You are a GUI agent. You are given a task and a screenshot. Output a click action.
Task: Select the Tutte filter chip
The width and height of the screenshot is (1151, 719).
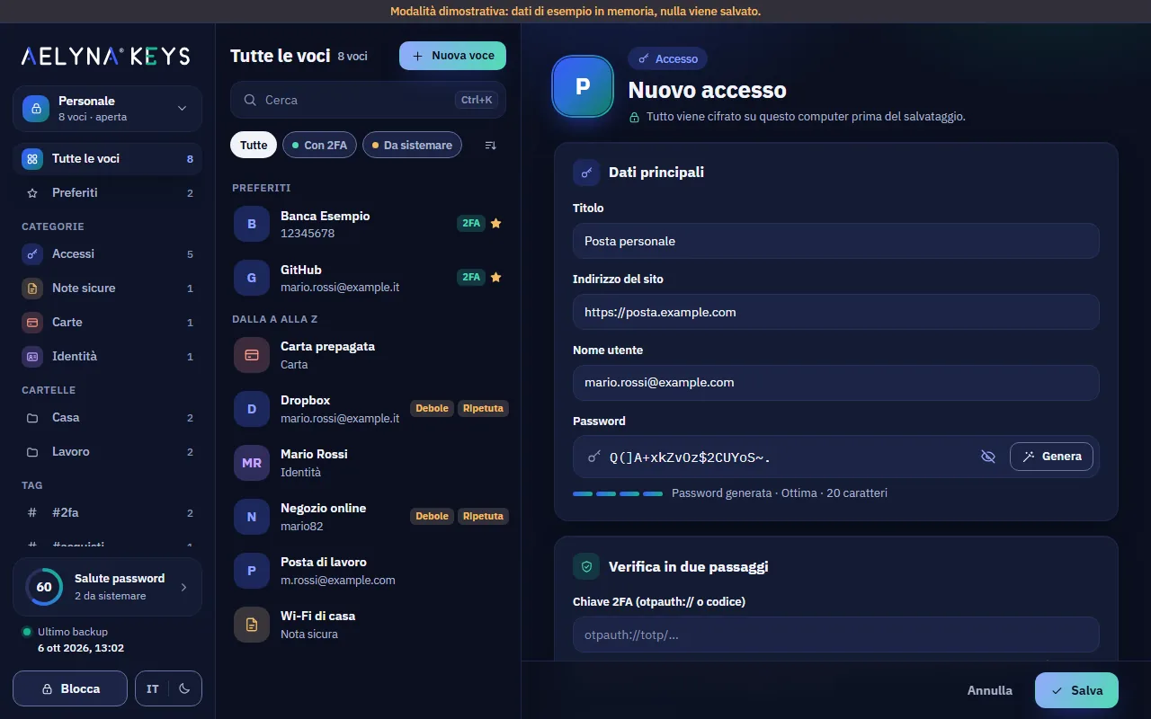254,145
